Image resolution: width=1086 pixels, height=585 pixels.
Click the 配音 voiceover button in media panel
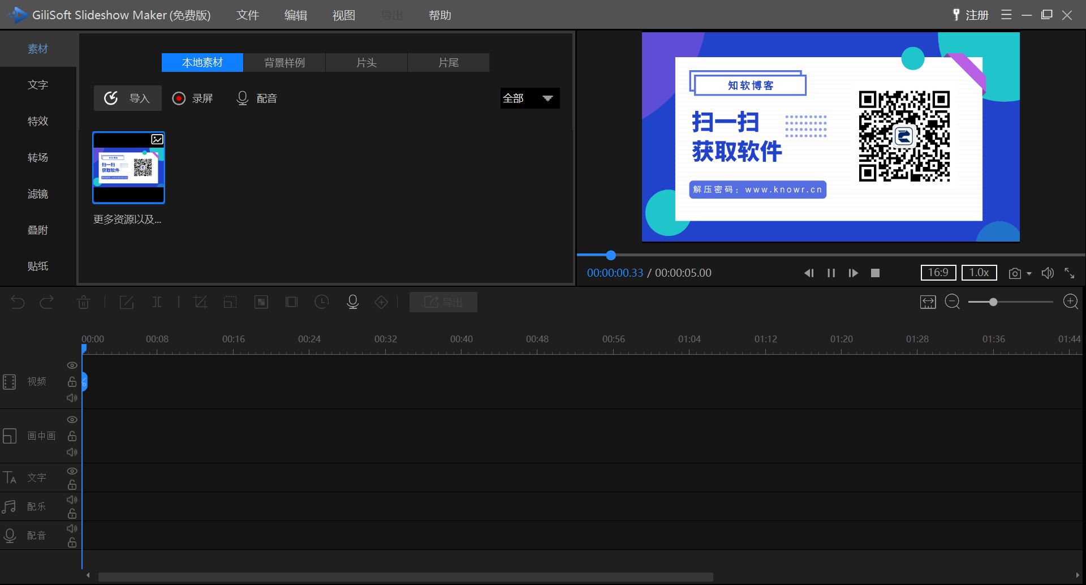tap(257, 98)
